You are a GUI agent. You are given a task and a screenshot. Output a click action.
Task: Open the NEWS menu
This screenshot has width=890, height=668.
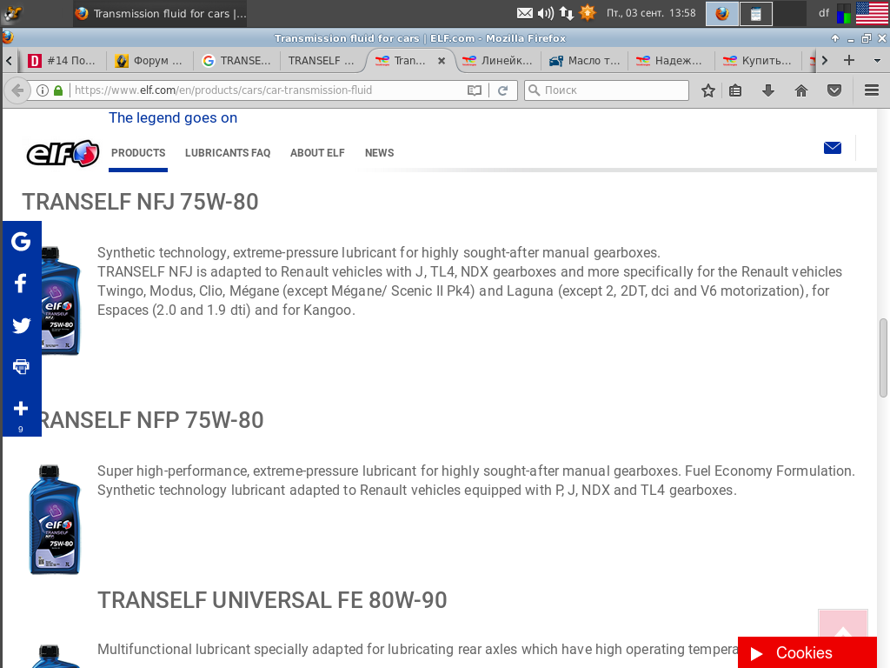pyautogui.click(x=379, y=153)
